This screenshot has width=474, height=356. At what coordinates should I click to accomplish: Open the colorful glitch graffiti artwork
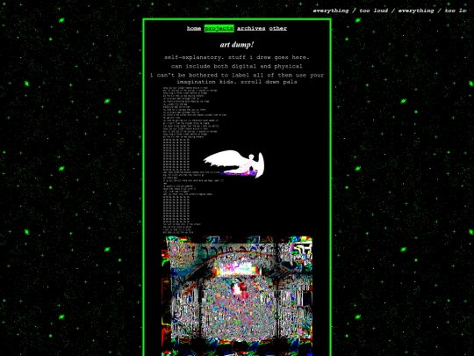tap(237, 296)
